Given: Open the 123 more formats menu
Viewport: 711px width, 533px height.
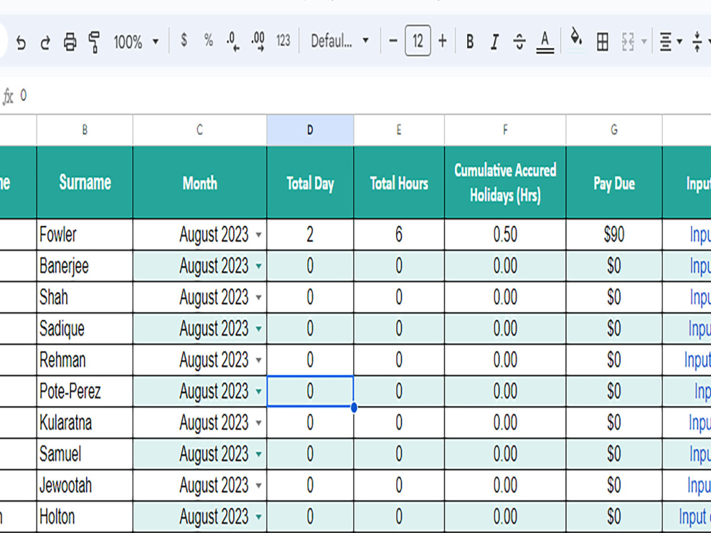Looking at the screenshot, I should 283,41.
